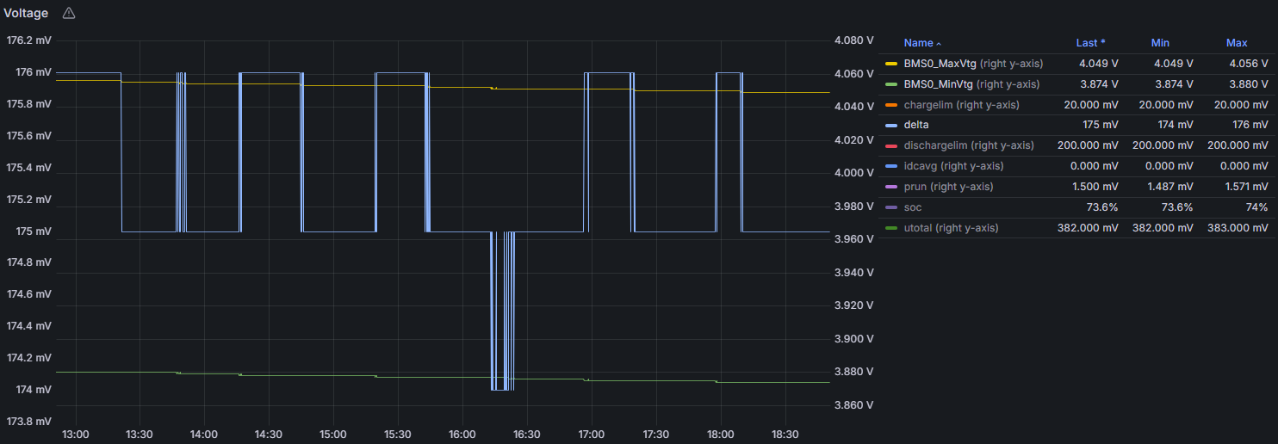Viewport: 1278px width, 444px height.
Task: Click the idcavg series color marker
Action: click(x=890, y=166)
